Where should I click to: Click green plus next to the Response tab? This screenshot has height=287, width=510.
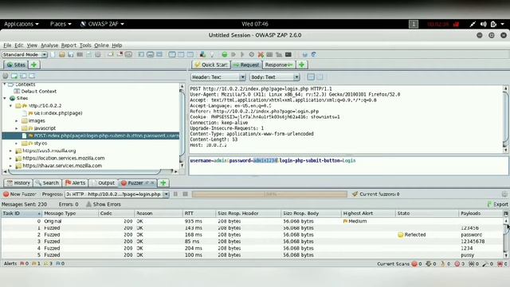(301, 65)
